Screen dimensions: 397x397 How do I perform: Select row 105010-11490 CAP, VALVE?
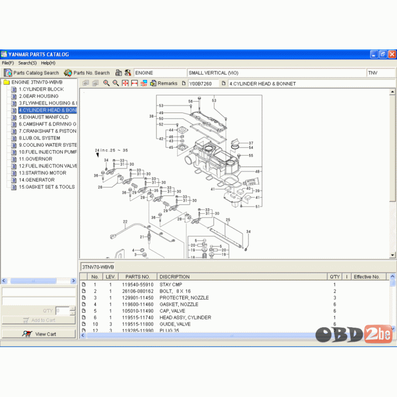point(235,311)
